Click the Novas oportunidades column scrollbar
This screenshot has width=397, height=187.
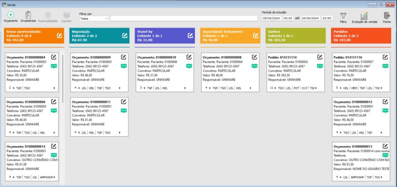[62, 77]
